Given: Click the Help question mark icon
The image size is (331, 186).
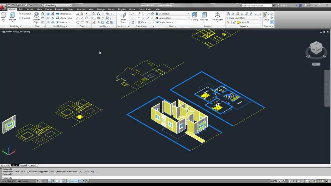Looking at the screenshot, I should click(x=306, y=5).
